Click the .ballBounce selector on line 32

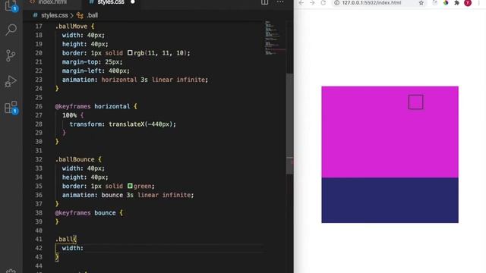(x=74, y=159)
